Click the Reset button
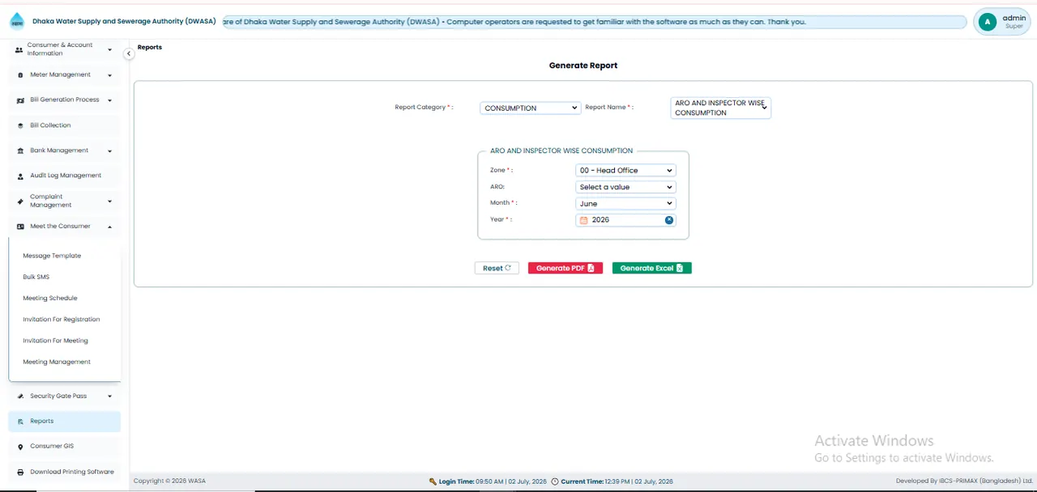Viewport: 1037px width, 492px height. coord(497,268)
